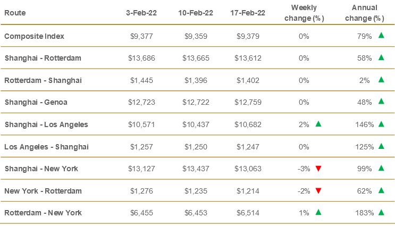Click green up arrow beside 1% weekly change
This screenshot has height=226, width=395.
[x=318, y=212]
